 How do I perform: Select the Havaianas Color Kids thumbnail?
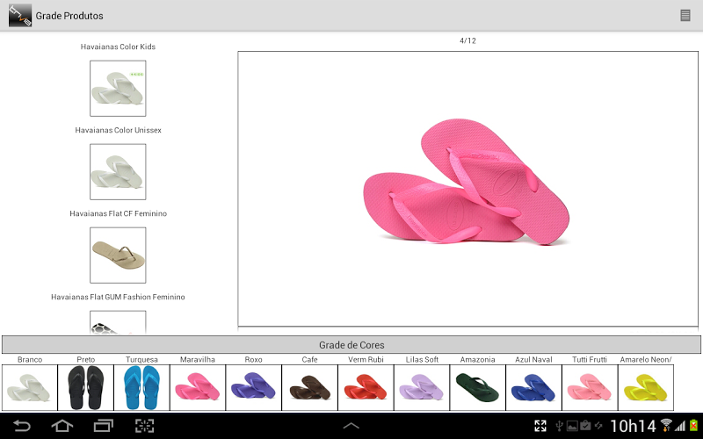(x=118, y=89)
